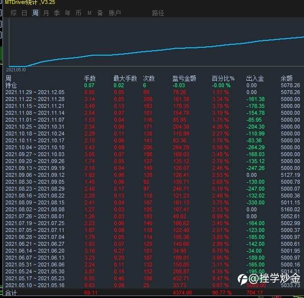Select row 2021.09.20 ~ 2021.09.26

click(x=152, y=161)
